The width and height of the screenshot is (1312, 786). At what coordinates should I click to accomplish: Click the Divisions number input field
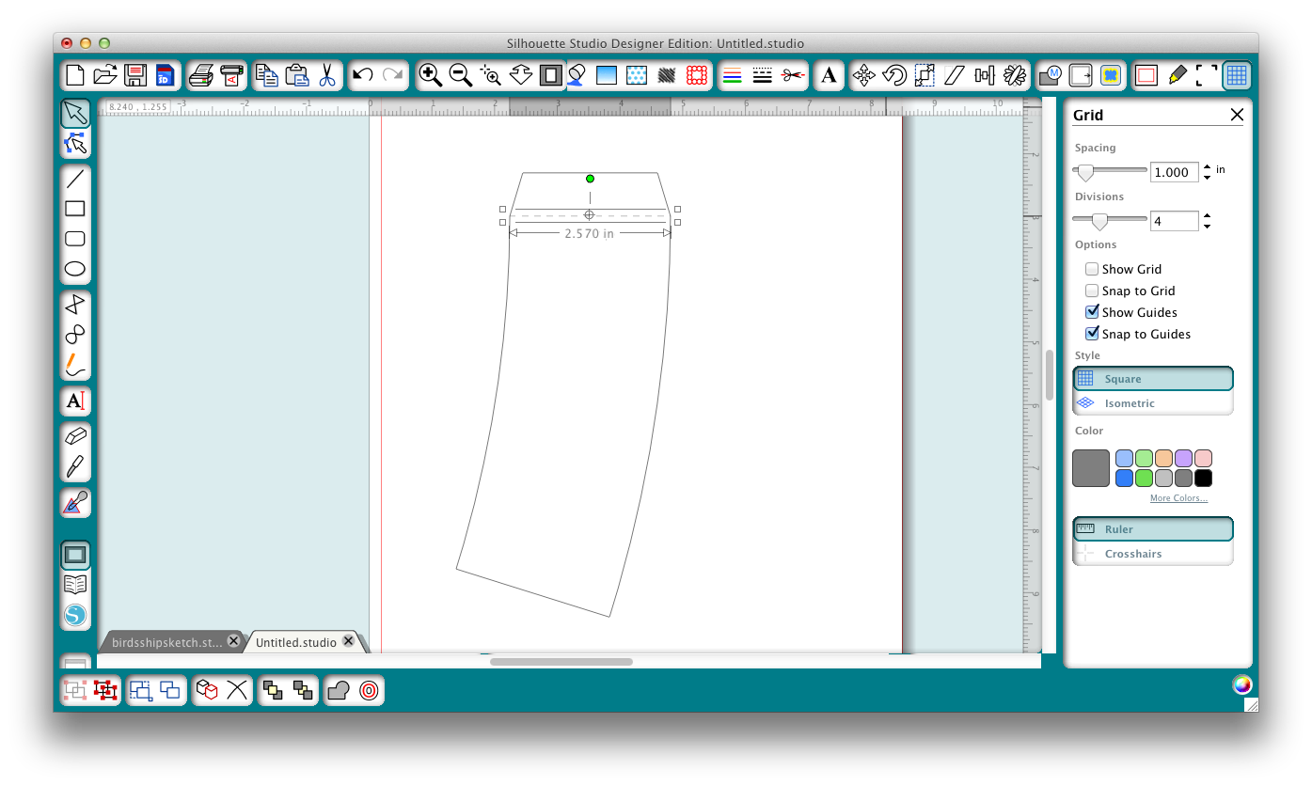1174,221
